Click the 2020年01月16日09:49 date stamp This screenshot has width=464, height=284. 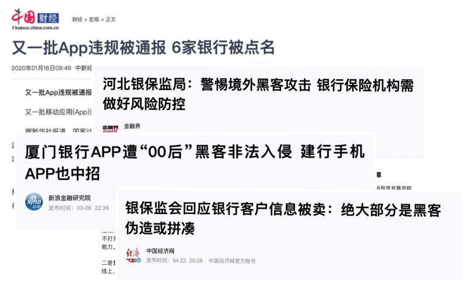[x=41, y=68]
